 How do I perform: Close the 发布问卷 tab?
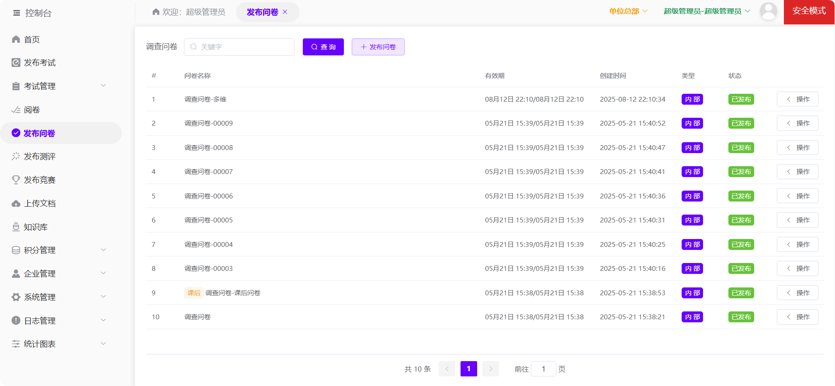285,12
